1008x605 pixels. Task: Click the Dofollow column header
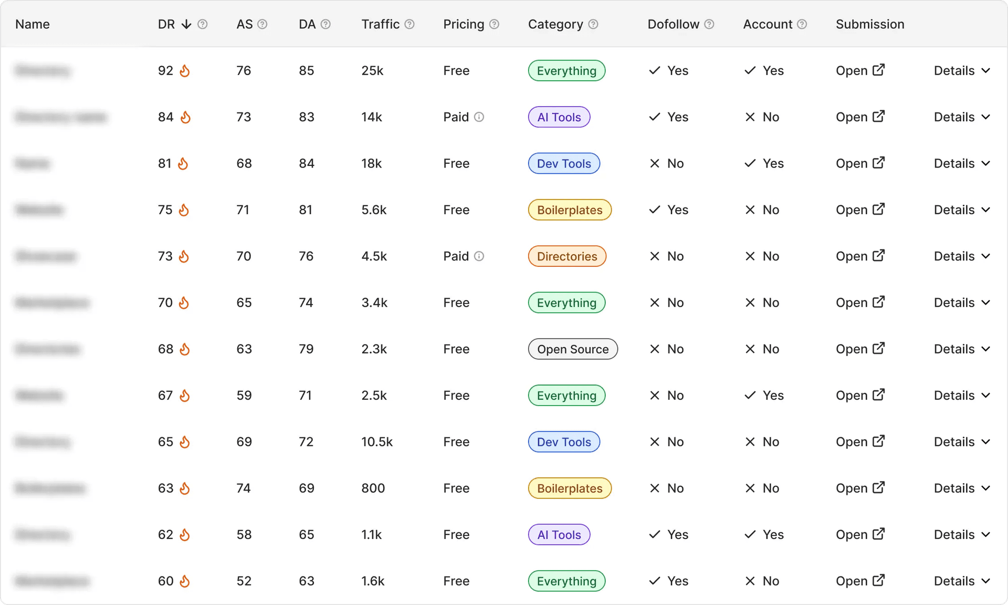click(673, 24)
